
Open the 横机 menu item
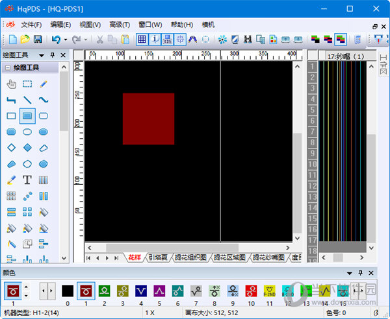click(208, 25)
